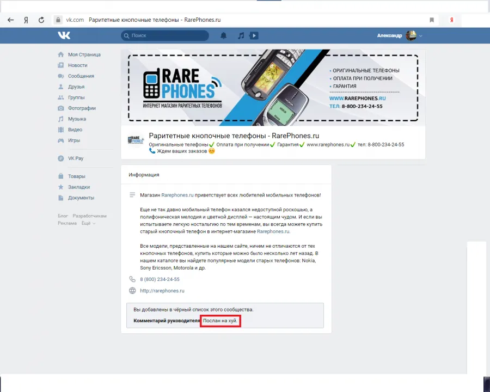Viewport: 490px width, 392px height.
Task: Click the VK search field
Action: [165, 35]
